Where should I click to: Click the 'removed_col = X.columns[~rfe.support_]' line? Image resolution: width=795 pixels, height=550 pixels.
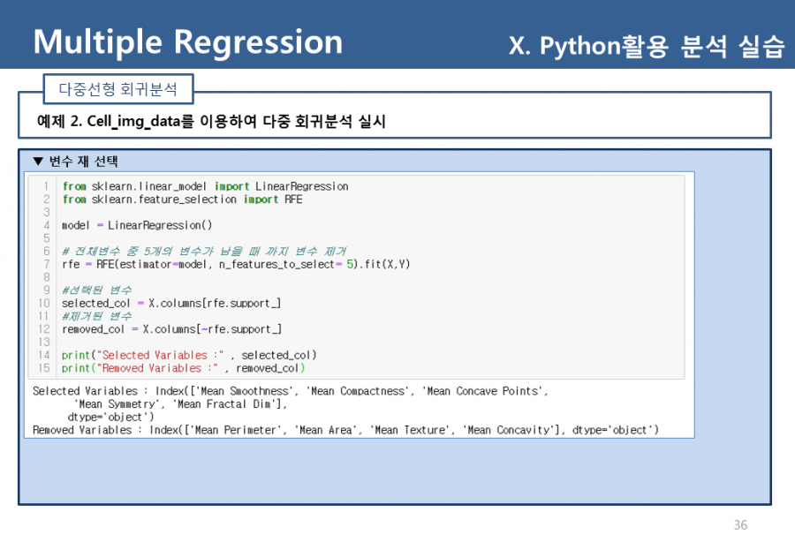[x=172, y=329]
